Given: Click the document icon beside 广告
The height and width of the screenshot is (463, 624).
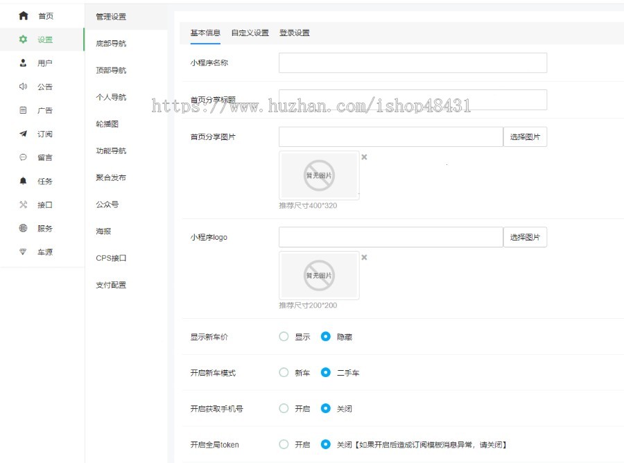Looking at the screenshot, I should [x=23, y=110].
